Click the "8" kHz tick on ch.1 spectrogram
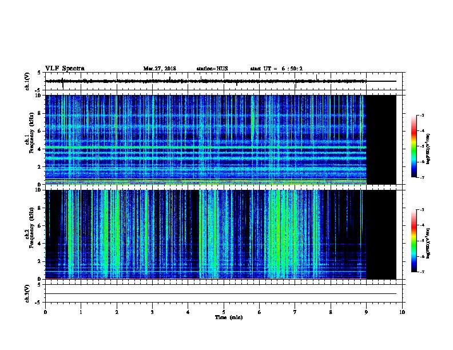This screenshot has height=350, width=453. [x=39, y=113]
